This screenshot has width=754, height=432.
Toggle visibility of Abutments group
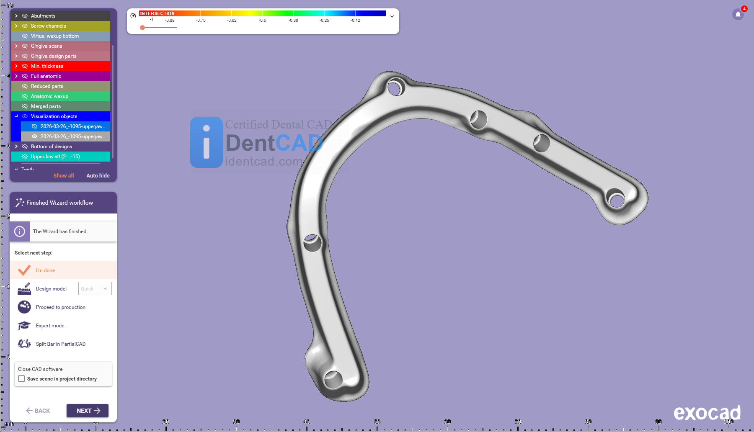click(25, 16)
